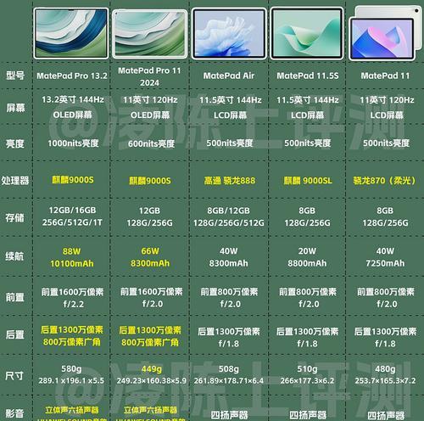Click the '后置' row header
Image resolution: width=424 pixels, height=421 pixels.
[x=14, y=334]
